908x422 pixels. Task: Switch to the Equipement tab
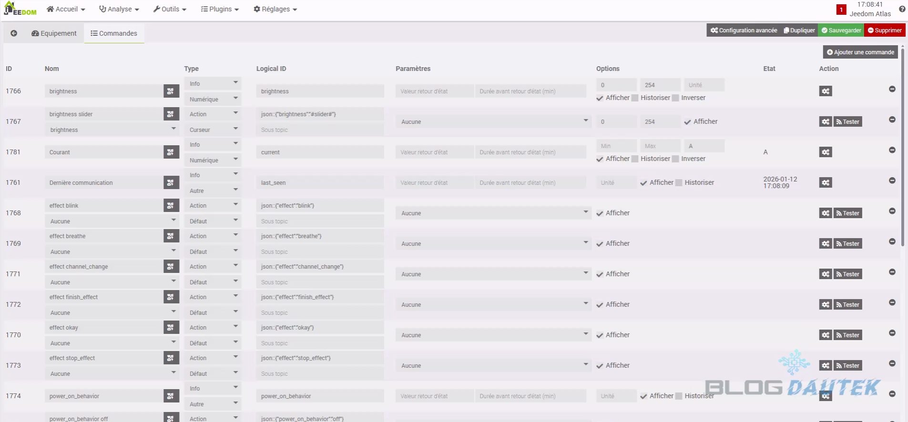pyautogui.click(x=54, y=33)
